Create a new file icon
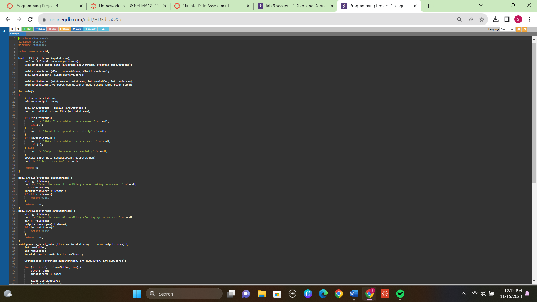 pos(12,29)
